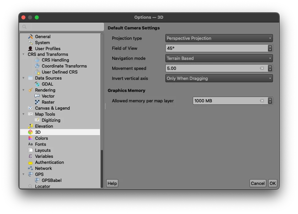Click the GDAL icon
Screen dimensions: 298x214
tap(37, 84)
